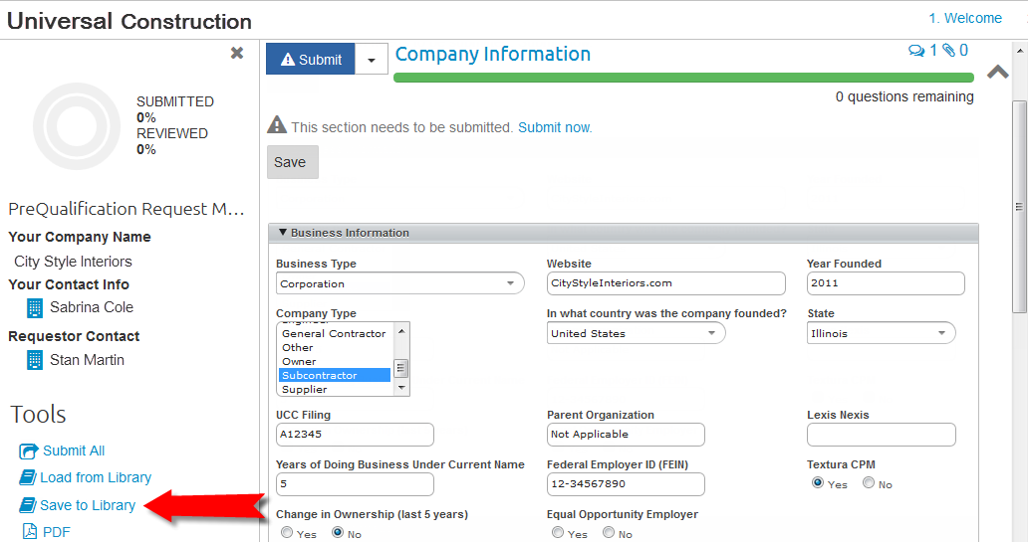Click the Website input field
1028x542 pixels.
pyautogui.click(x=666, y=283)
